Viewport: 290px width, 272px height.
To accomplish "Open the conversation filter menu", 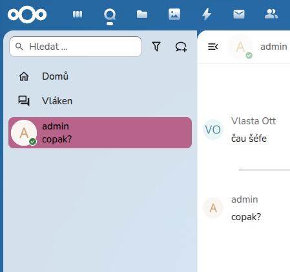I will [x=156, y=47].
